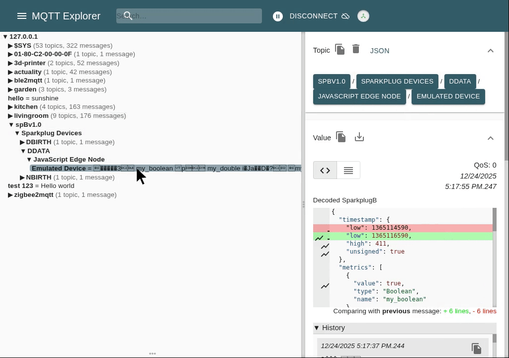509x358 pixels.
Task: Copy the decoded value to clipboard
Action: tap(341, 137)
